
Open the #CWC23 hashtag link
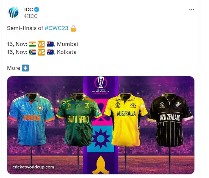[56, 28]
